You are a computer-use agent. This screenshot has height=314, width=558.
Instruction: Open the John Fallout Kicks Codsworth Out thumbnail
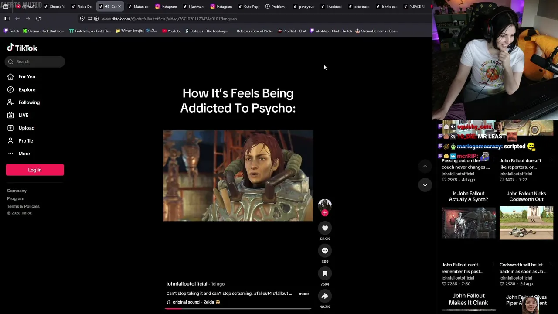tap(526, 223)
